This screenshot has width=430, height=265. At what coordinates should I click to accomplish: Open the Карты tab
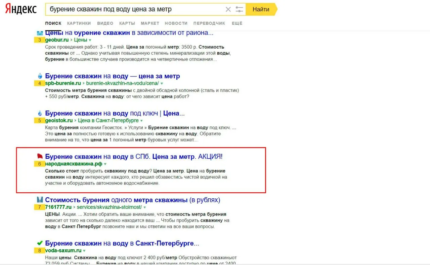click(127, 23)
